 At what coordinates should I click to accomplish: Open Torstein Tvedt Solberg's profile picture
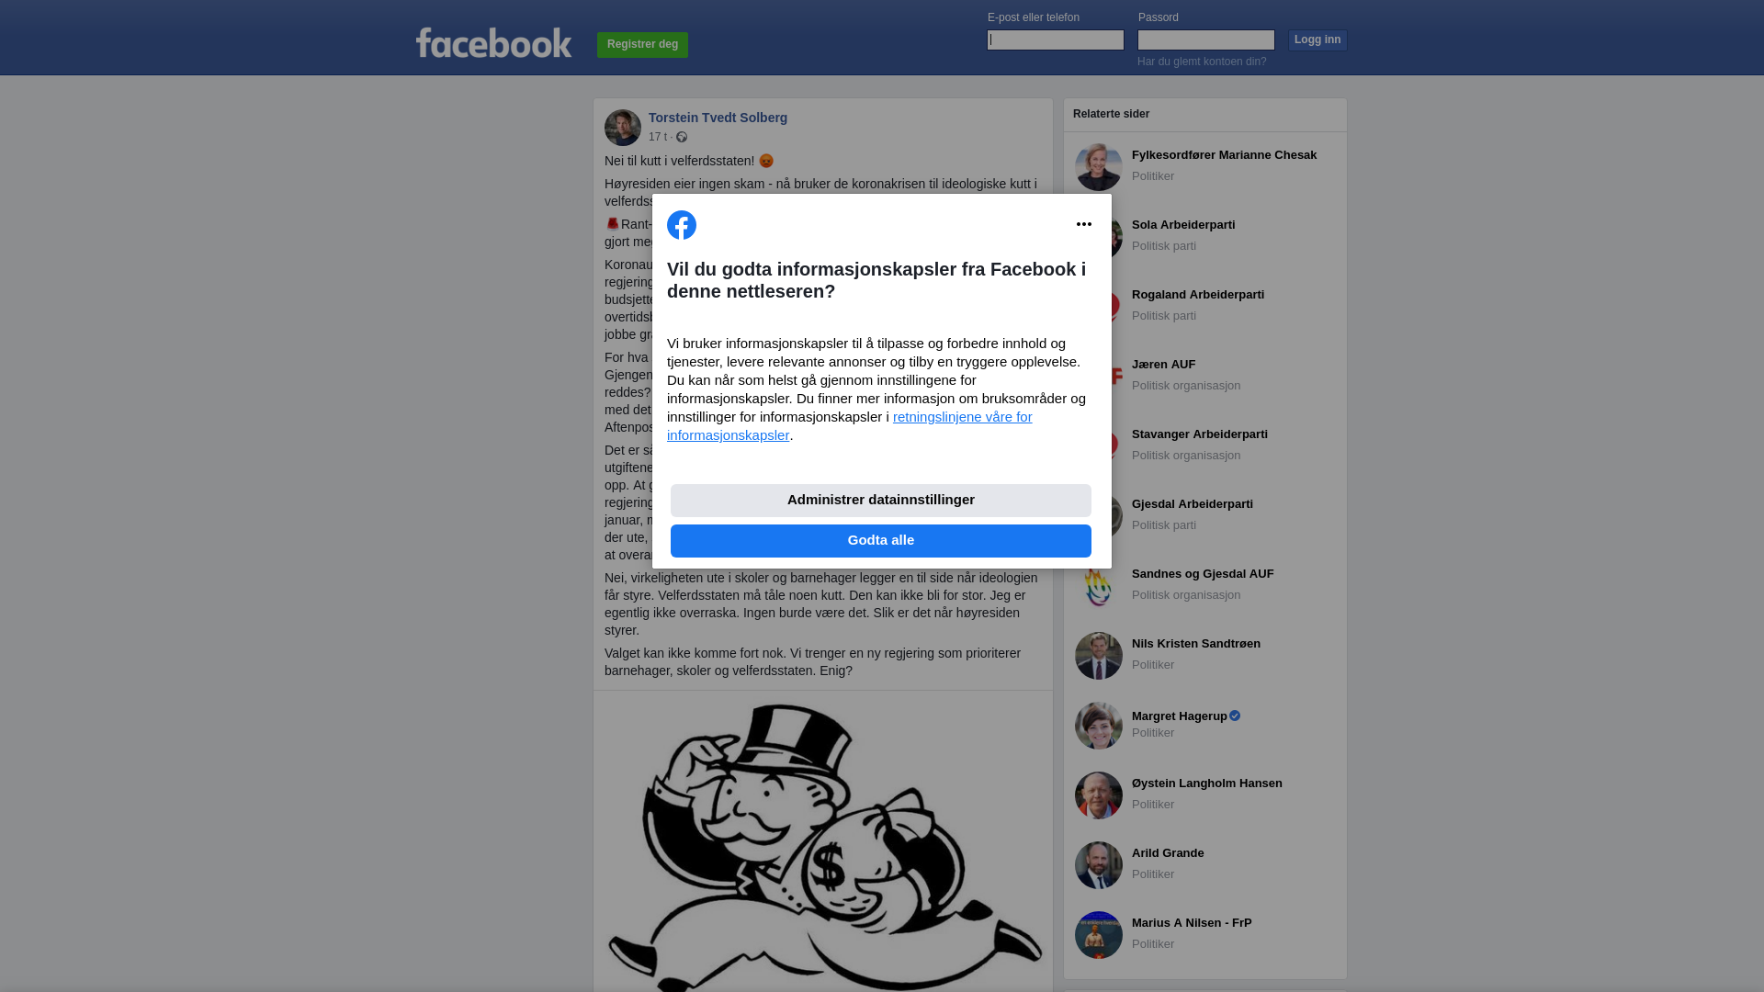pyautogui.click(x=623, y=128)
